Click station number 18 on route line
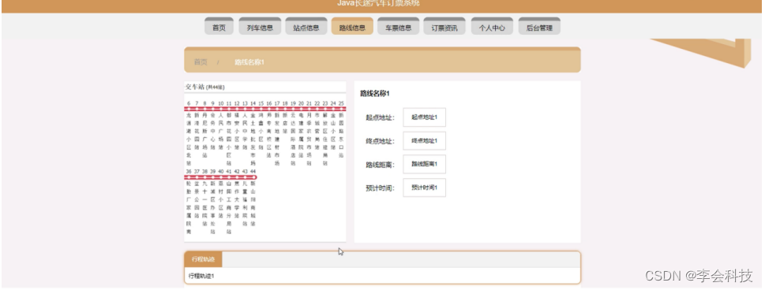Screen dimensions: 765x290 tap(285, 103)
